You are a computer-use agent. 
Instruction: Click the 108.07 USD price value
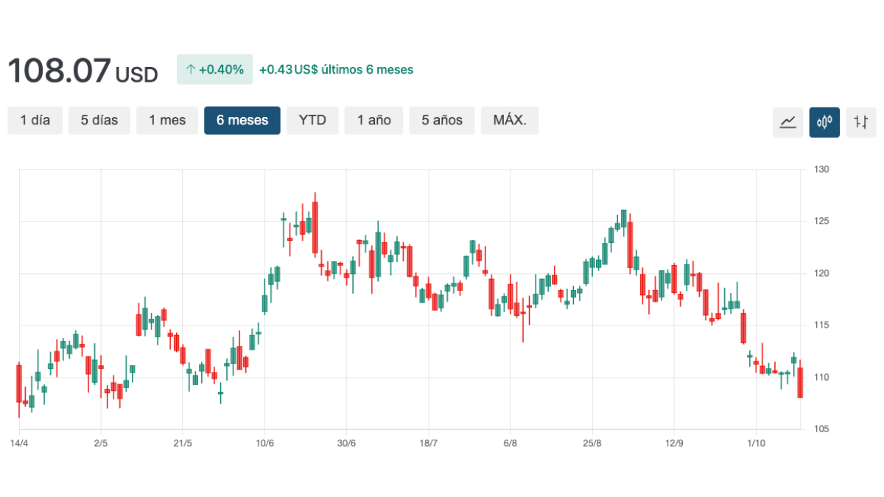coord(82,71)
